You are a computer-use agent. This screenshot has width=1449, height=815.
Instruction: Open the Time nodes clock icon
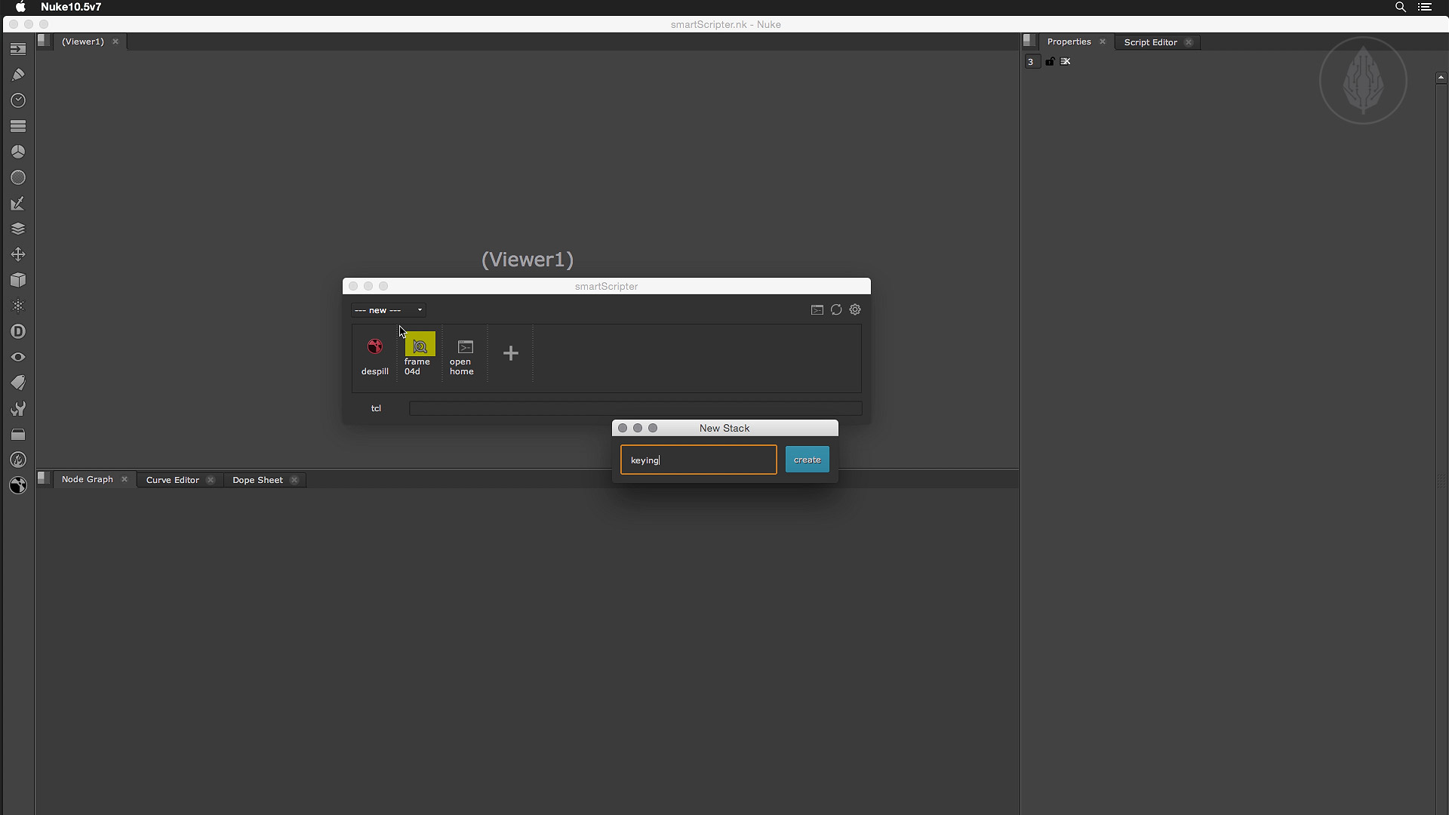(x=18, y=100)
